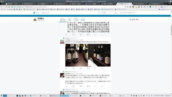Image resolution: width=172 pixels, height=97 pixels.
Task: Open the blocks bookmarks folder
Action: point(84,9)
